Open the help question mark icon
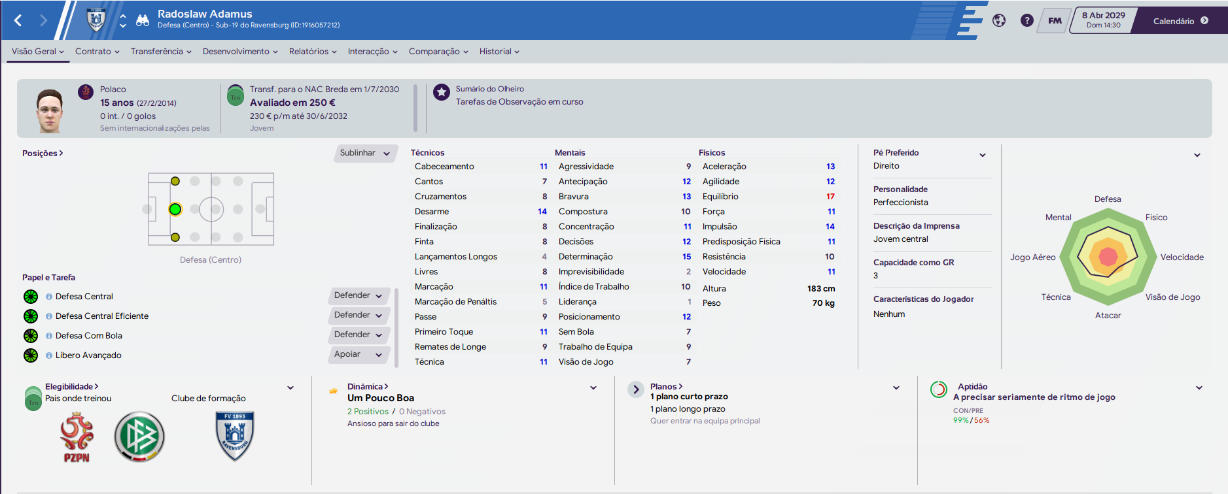The width and height of the screenshot is (1228, 494). 1027,20
